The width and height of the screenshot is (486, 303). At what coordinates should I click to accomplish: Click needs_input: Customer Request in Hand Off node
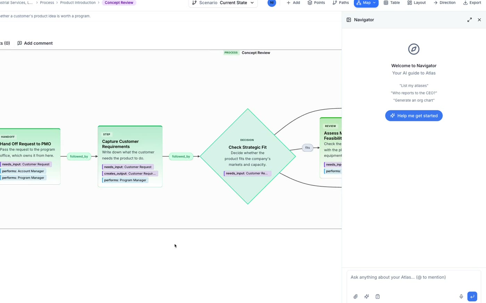[26, 164]
